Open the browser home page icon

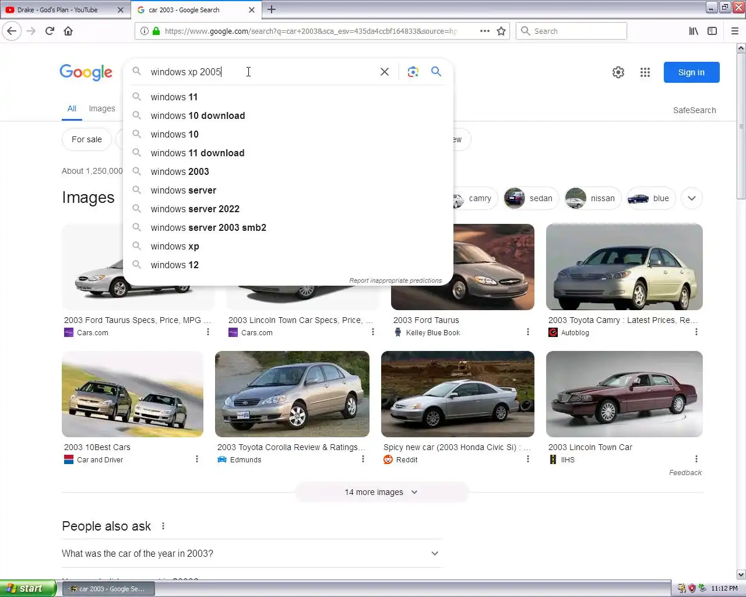[x=68, y=31]
